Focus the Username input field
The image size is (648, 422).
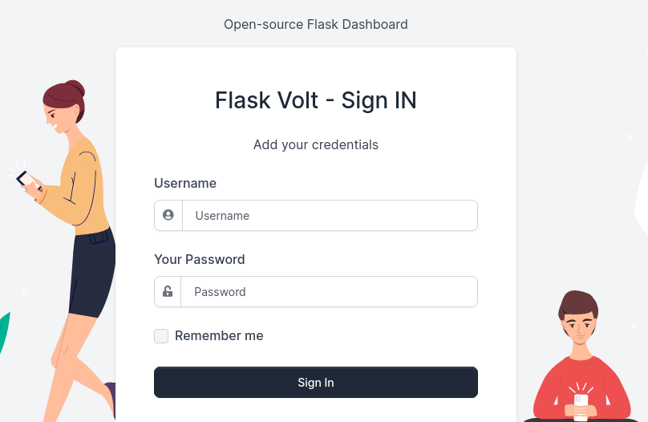point(330,215)
